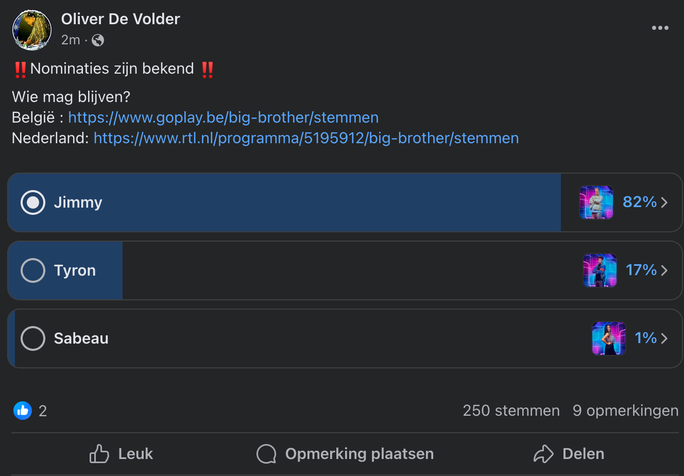This screenshot has width=684, height=476.
Task: Click the speech bubble comment icon
Action: [x=266, y=454]
